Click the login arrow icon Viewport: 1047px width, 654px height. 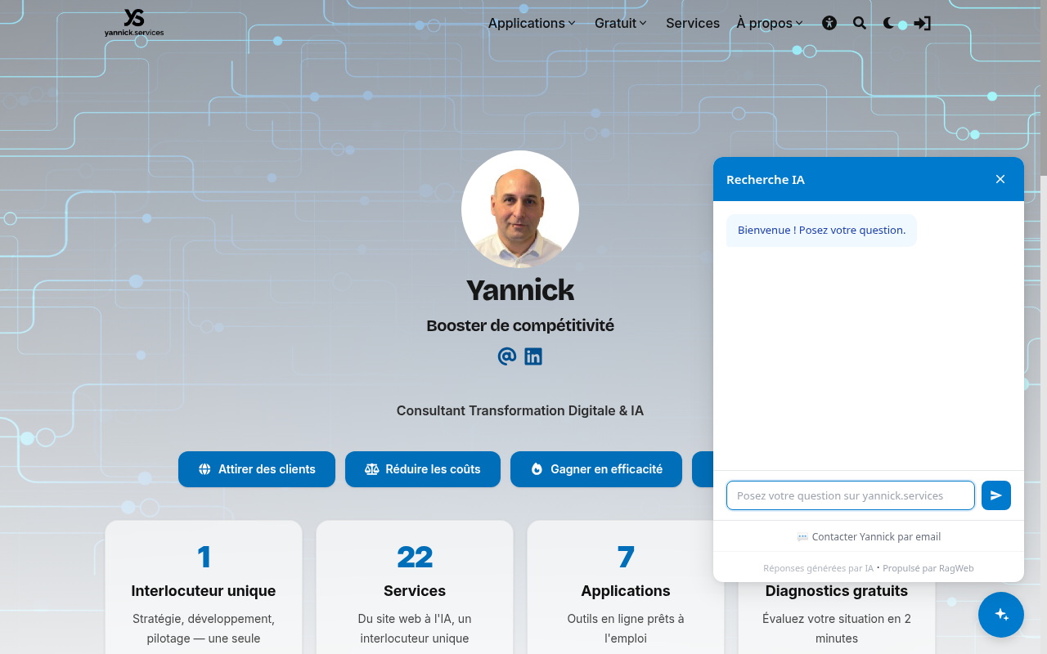click(922, 23)
